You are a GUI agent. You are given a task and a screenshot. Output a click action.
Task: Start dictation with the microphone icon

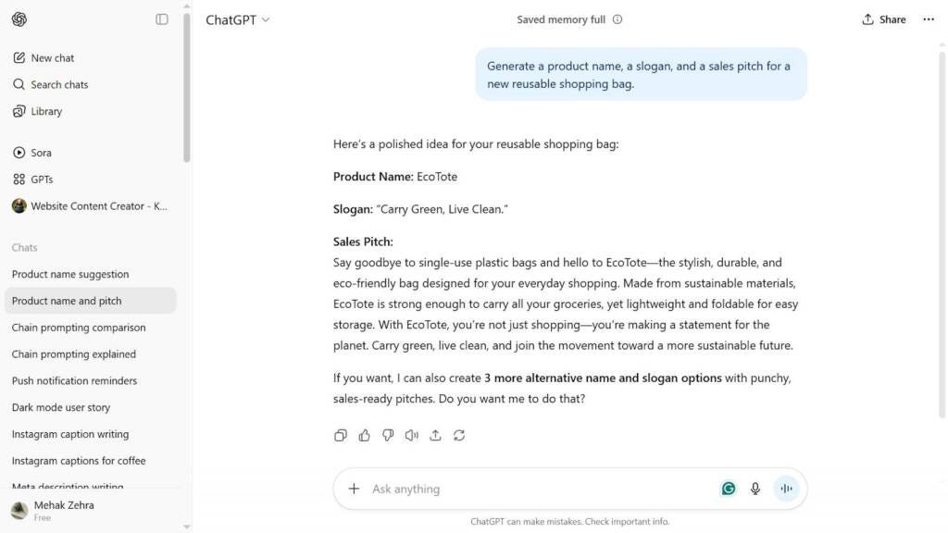point(755,489)
